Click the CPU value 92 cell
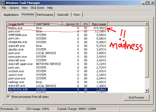This screenshot has width=156, height=112. coord(86,28)
